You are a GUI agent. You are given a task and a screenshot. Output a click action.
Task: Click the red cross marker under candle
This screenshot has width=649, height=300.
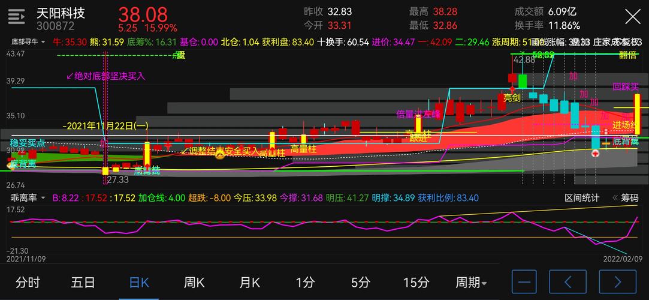pyautogui.click(x=595, y=154)
